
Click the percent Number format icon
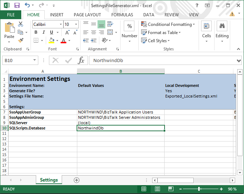coord(129,26)
